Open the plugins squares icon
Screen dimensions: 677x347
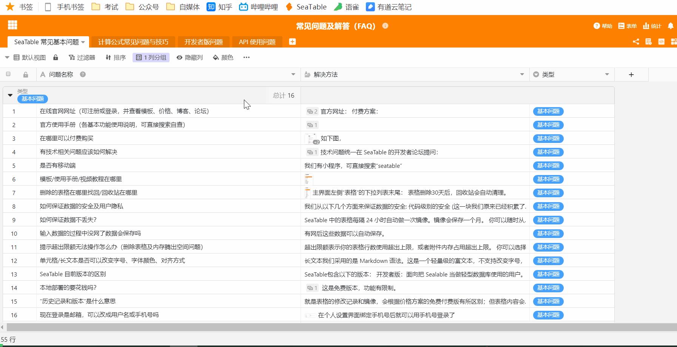tap(674, 41)
